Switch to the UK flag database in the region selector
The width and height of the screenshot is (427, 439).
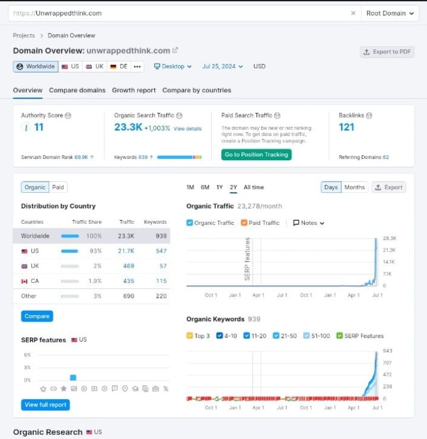click(x=95, y=66)
